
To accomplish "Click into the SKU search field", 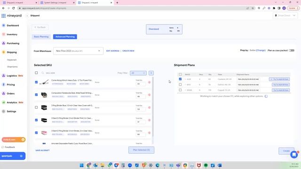I will [x=77, y=73].
